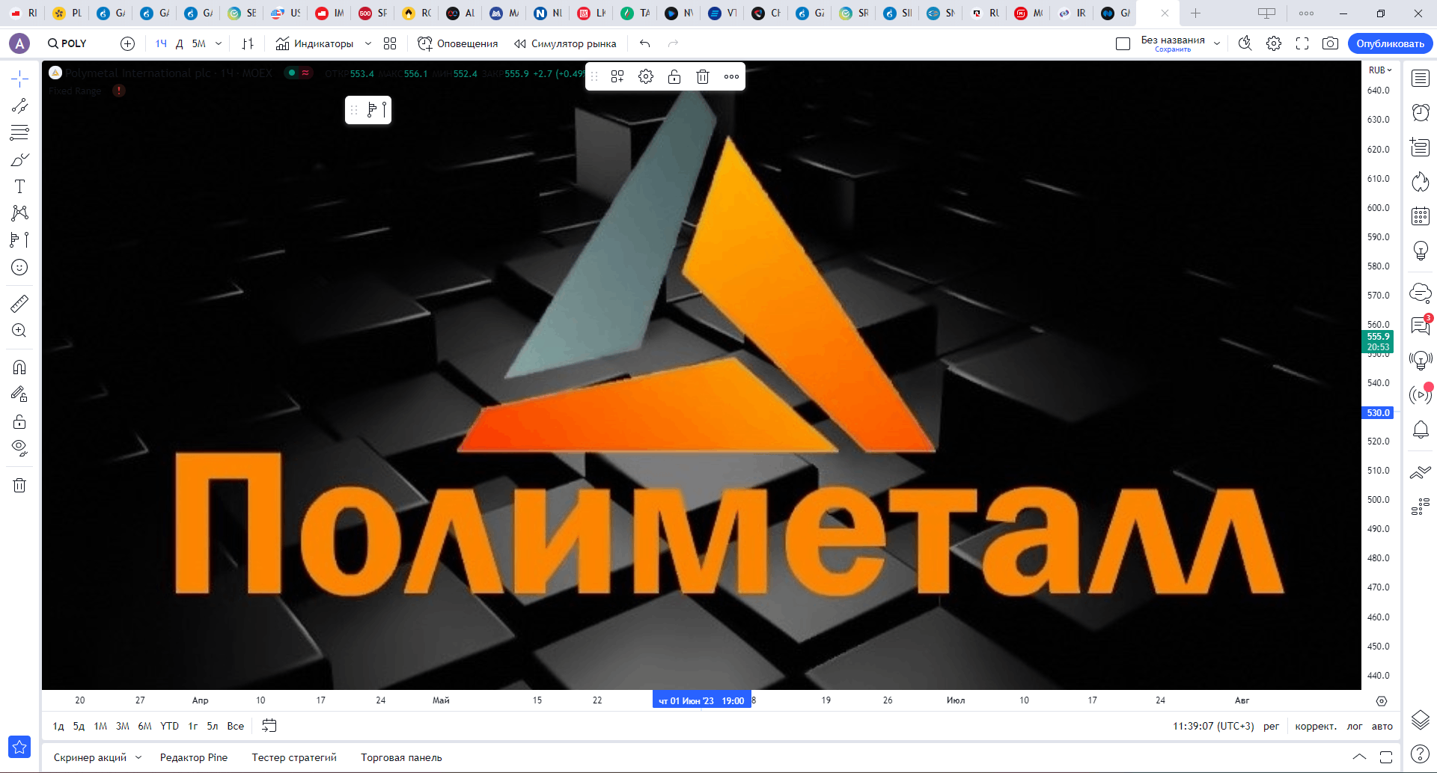This screenshot has height=773, width=1437.
Task: Open the go to date calendar
Action: (x=269, y=725)
